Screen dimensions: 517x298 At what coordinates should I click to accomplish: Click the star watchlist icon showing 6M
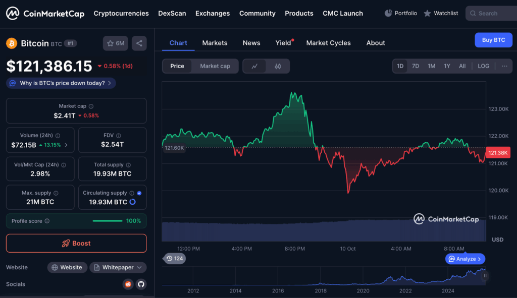tap(116, 43)
